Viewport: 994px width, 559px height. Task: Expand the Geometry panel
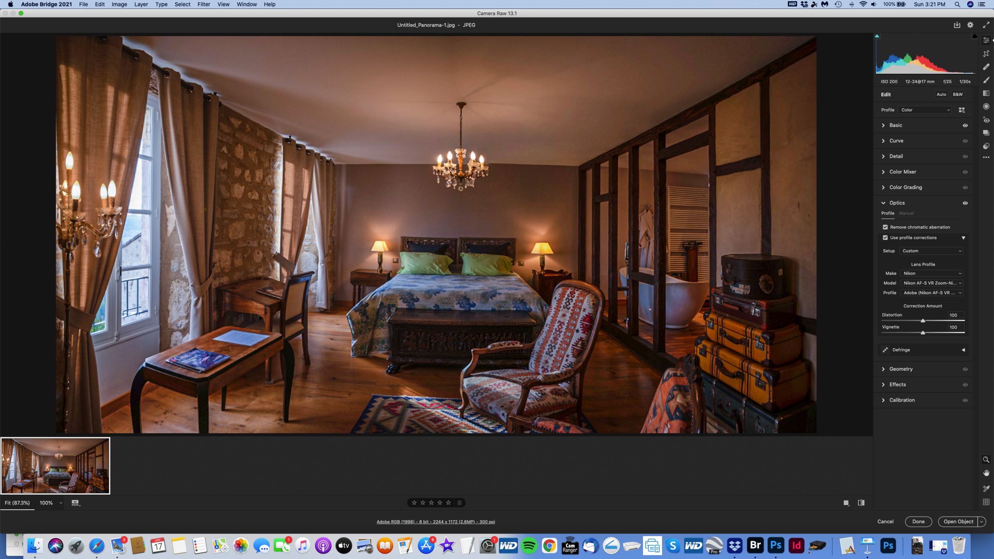point(901,369)
